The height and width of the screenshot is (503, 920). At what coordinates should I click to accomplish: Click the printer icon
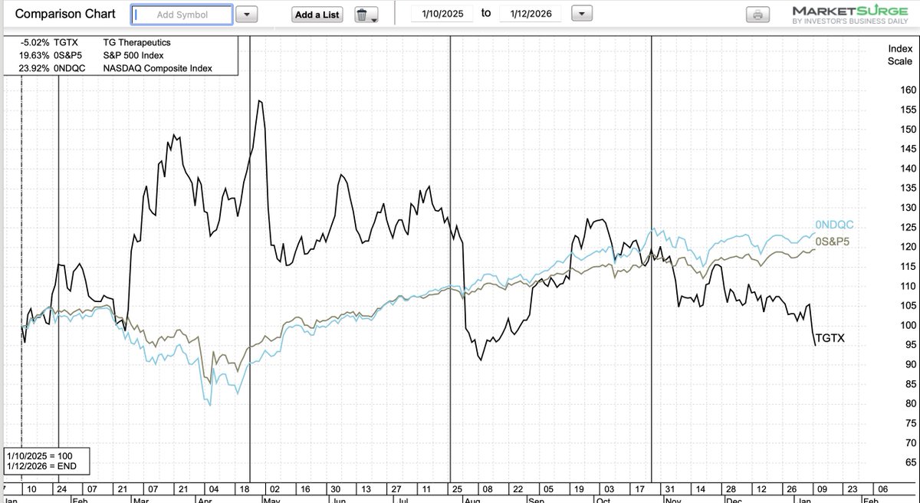[756, 15]
